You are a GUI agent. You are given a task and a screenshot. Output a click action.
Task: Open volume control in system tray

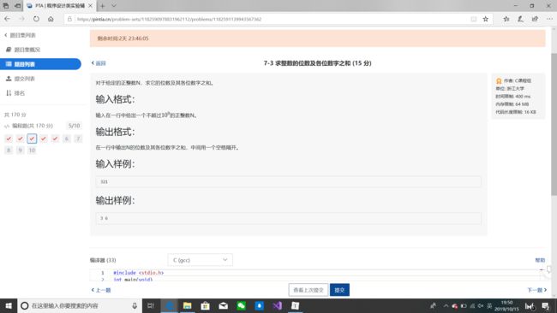(481, 305)
